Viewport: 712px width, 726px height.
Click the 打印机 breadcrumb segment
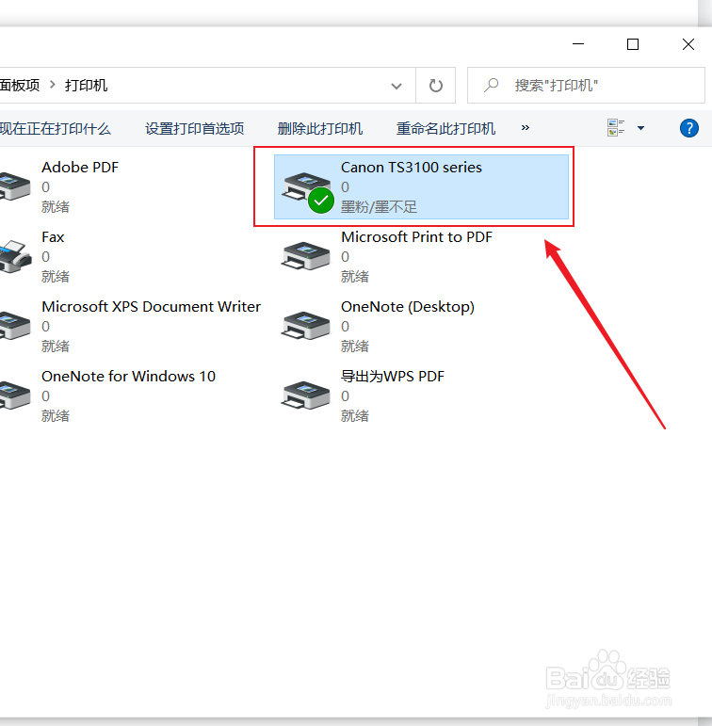[86, 85]
